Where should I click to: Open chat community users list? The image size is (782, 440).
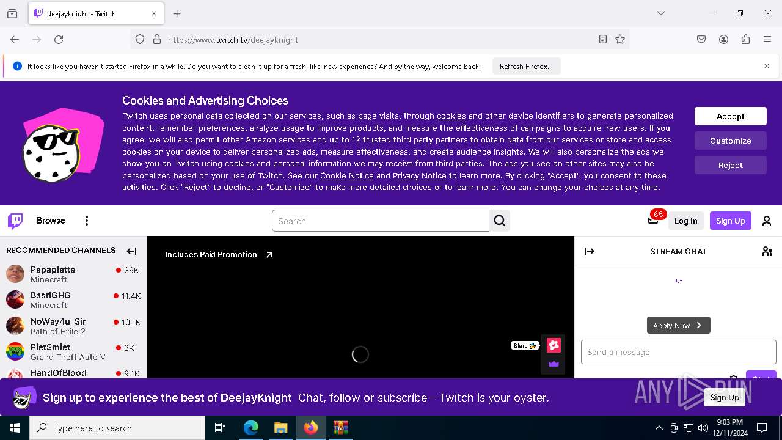(x=767, y=251)
